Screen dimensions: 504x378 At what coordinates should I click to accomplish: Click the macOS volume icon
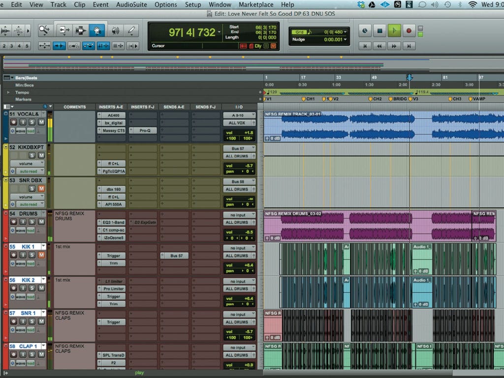tap(434, 4)
